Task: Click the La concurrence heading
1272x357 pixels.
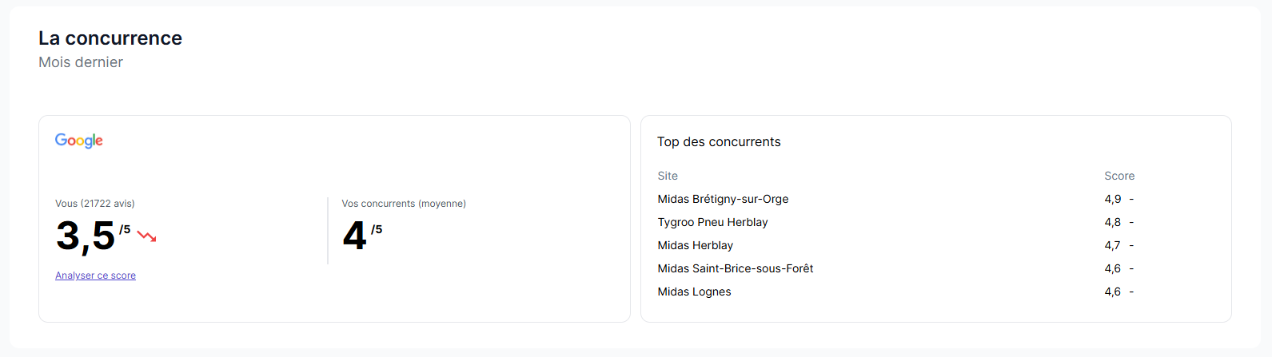Action: (110, 38)
